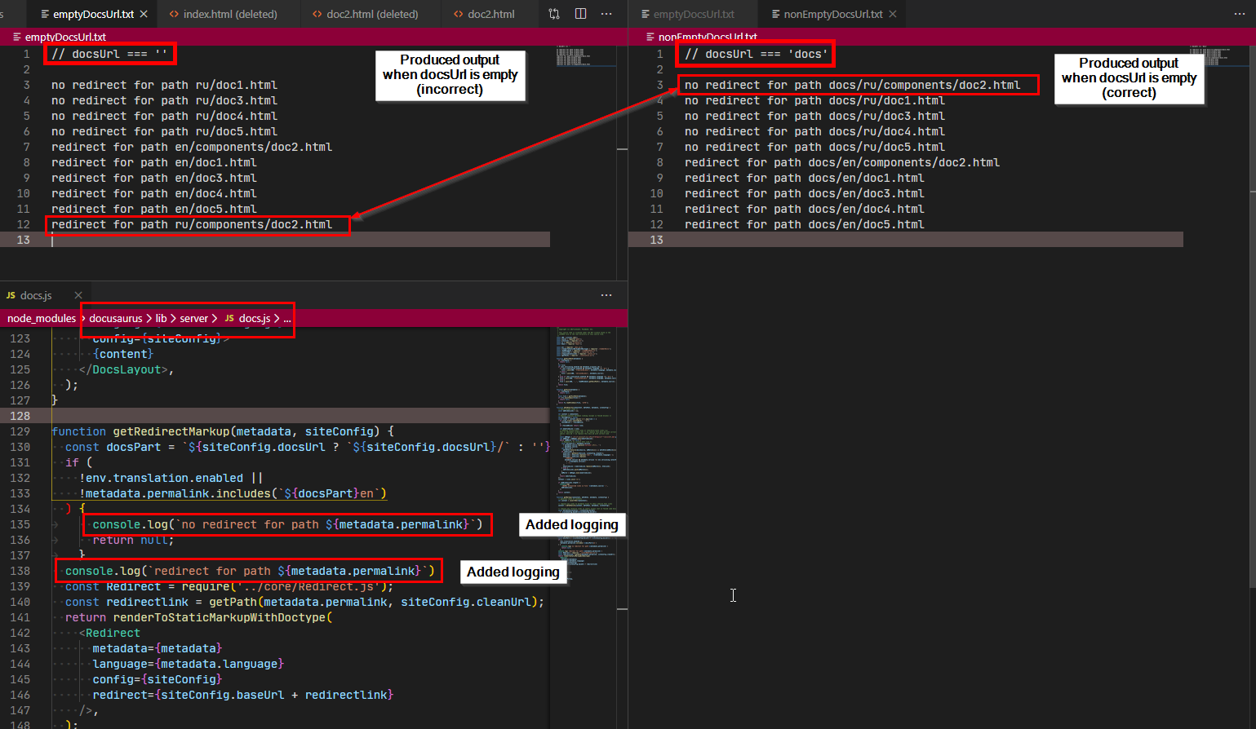Viewport: 1256px width, 729px height.
Task: Click the JS file icon on docs.js tab
Action: pyautogui.click(x=11, y=295)
